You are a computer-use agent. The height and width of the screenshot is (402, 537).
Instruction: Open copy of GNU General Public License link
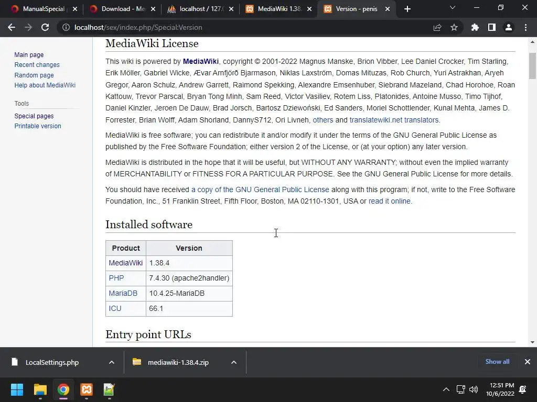coord(260,189)
